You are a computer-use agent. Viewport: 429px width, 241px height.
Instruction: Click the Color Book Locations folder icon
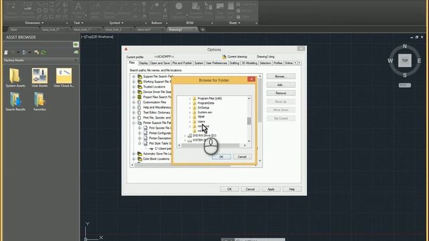pyautogui.click(x=140, y=159)
